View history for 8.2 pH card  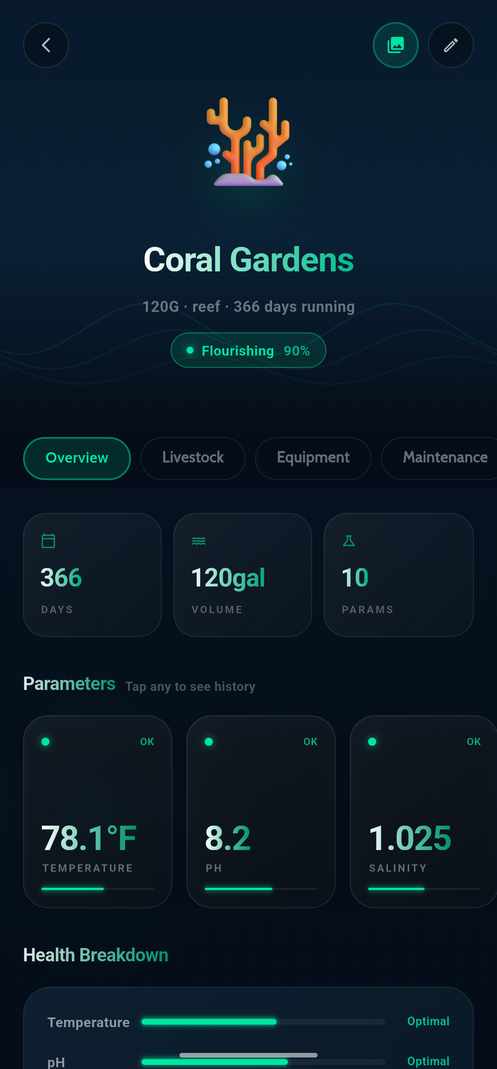click(x=261, y=812)
